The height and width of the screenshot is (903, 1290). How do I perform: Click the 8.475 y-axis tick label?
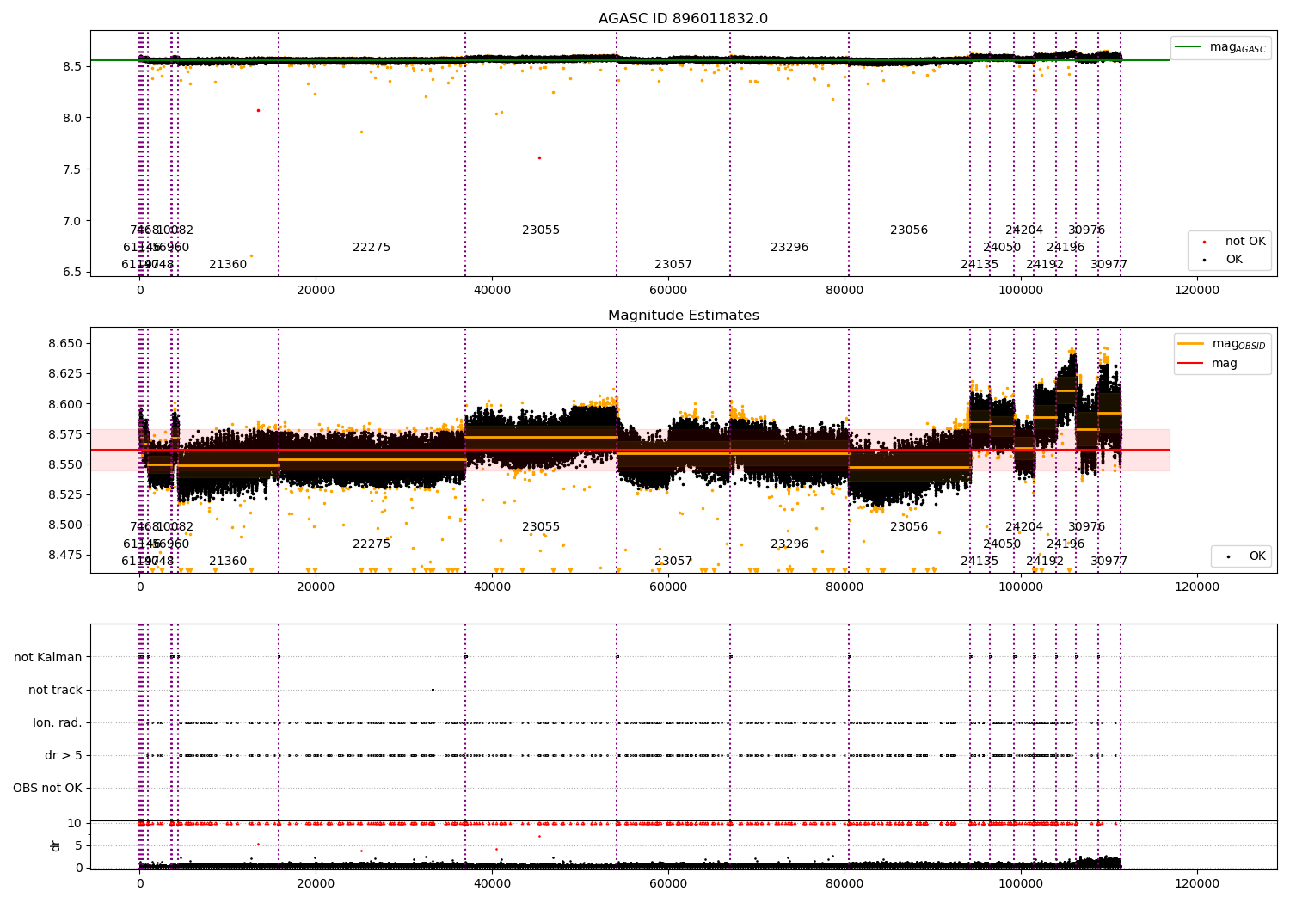tap(65, 555)
